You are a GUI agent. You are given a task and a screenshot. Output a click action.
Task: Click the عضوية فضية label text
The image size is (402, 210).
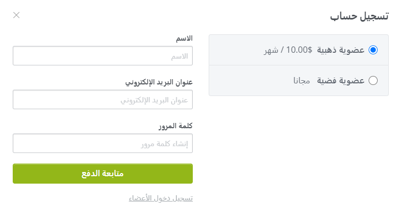click(341, 81)
